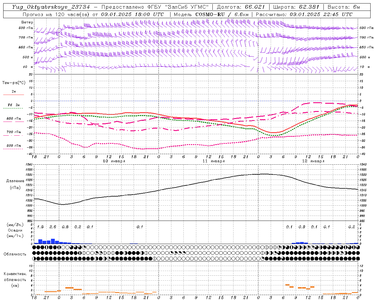Click the Осадки precipitation label
The width and height of the screenshot is (375, 300).
click(15, 230)
